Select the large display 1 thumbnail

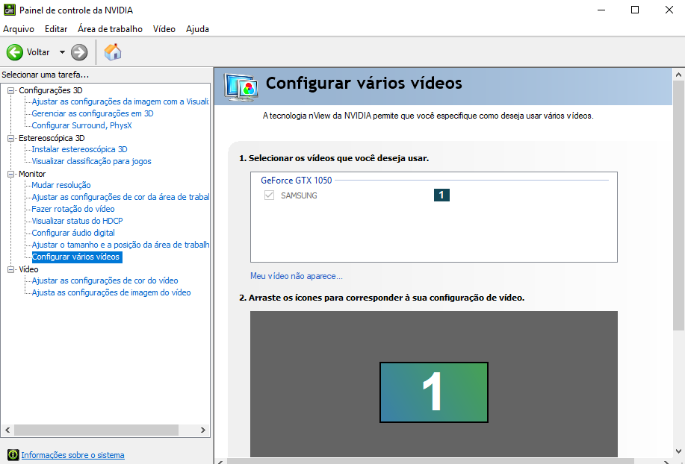point(434,392)
